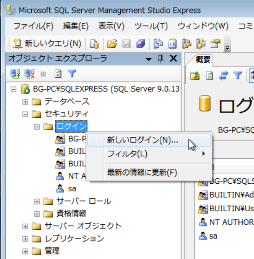Click Refresh icon in Summary toolbar
The height and width of the screenshot is (259, 254).
pyautogui.click(x=209, y=76)
